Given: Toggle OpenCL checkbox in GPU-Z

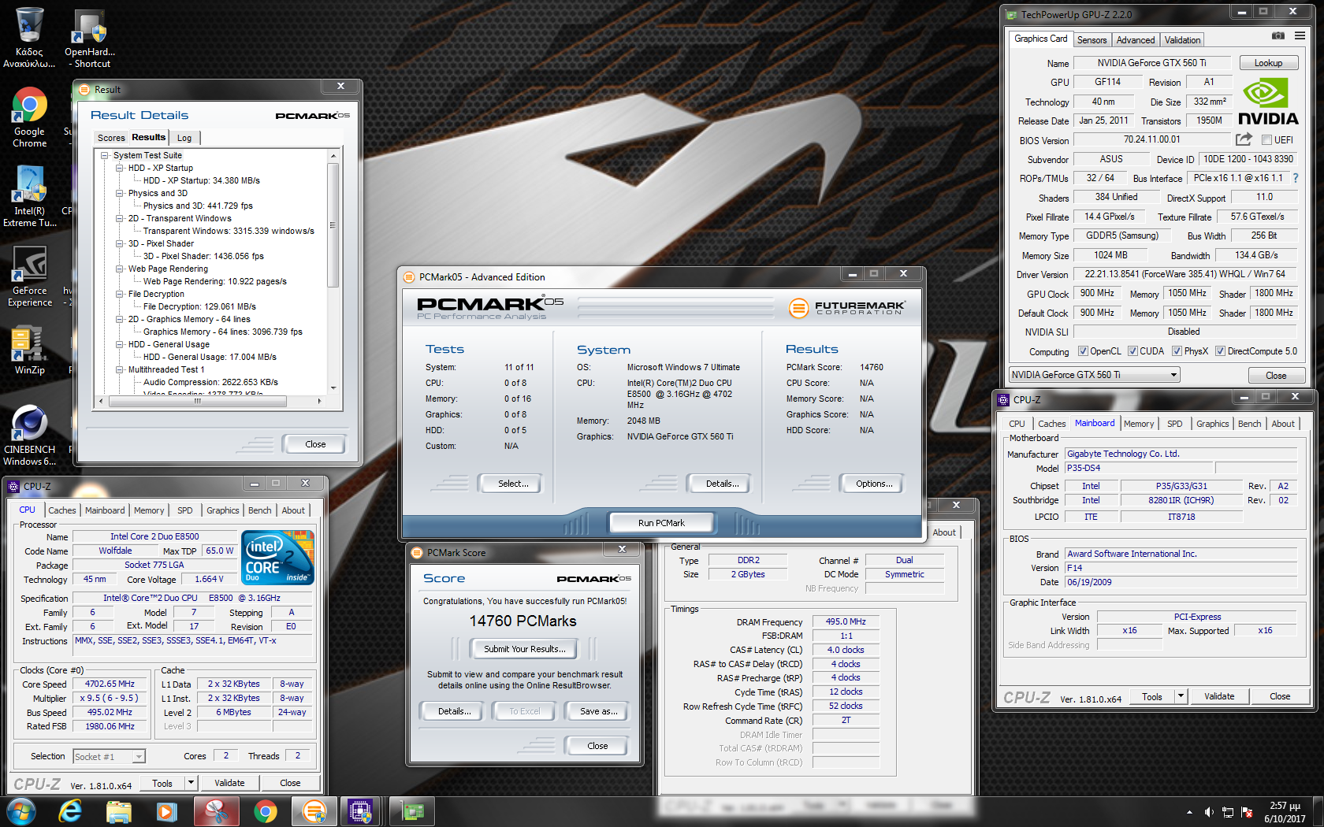Looking at the screenshot, I should point(1083,351).
